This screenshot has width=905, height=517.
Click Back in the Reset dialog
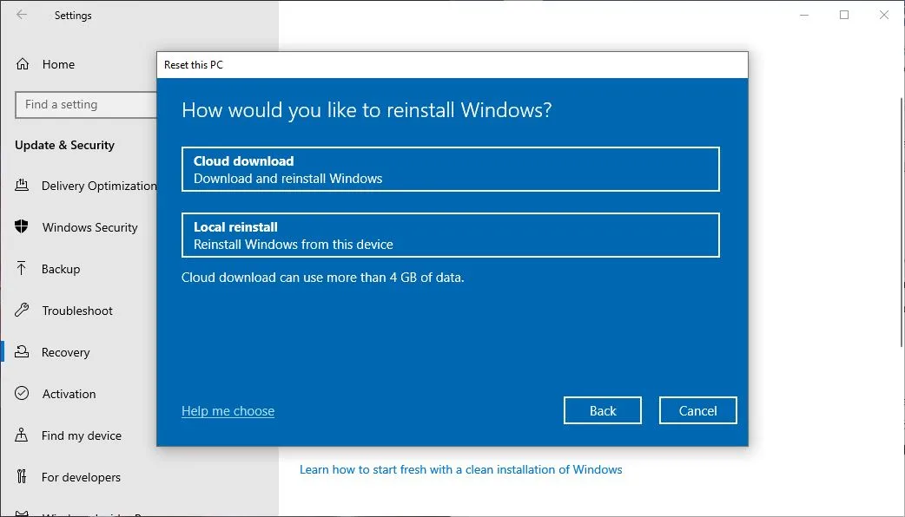click(602, 410)
